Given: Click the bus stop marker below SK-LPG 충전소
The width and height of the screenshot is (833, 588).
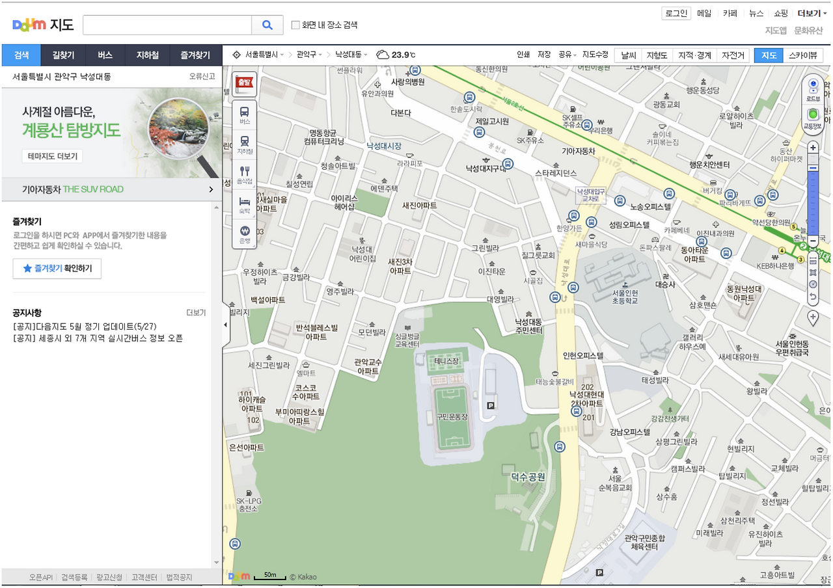Looking at the screenshot, I should pos(236,543).
